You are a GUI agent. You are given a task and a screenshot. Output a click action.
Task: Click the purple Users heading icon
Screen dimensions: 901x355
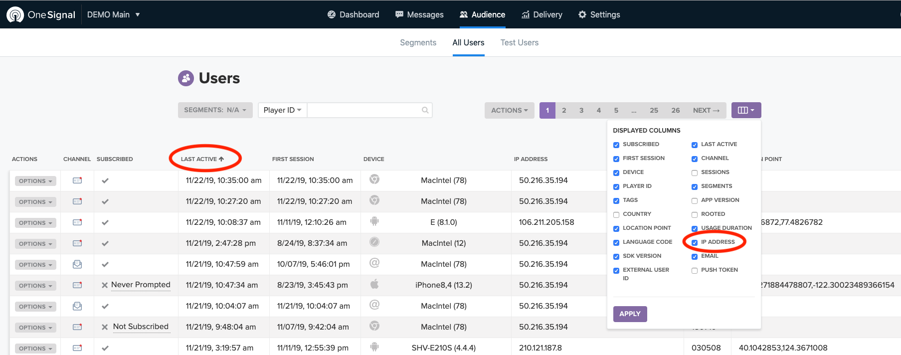click(x=186, y=78)
